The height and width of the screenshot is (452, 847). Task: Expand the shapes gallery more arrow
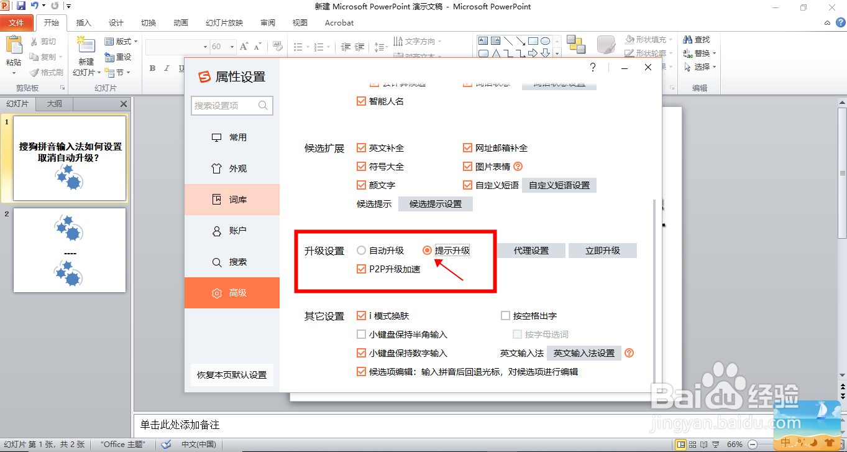click(x=557, y=54)
